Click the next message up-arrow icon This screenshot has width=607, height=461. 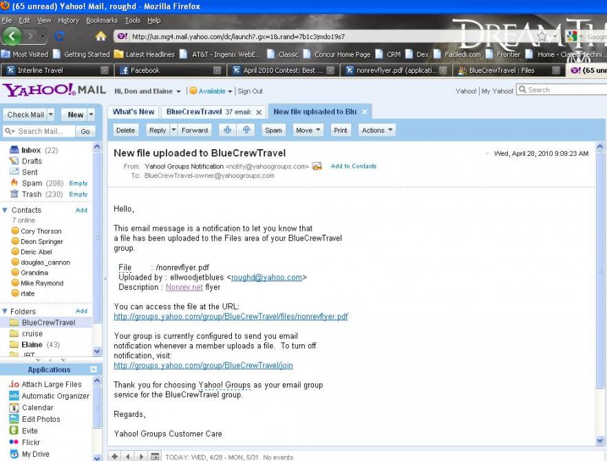coord(246,130)
